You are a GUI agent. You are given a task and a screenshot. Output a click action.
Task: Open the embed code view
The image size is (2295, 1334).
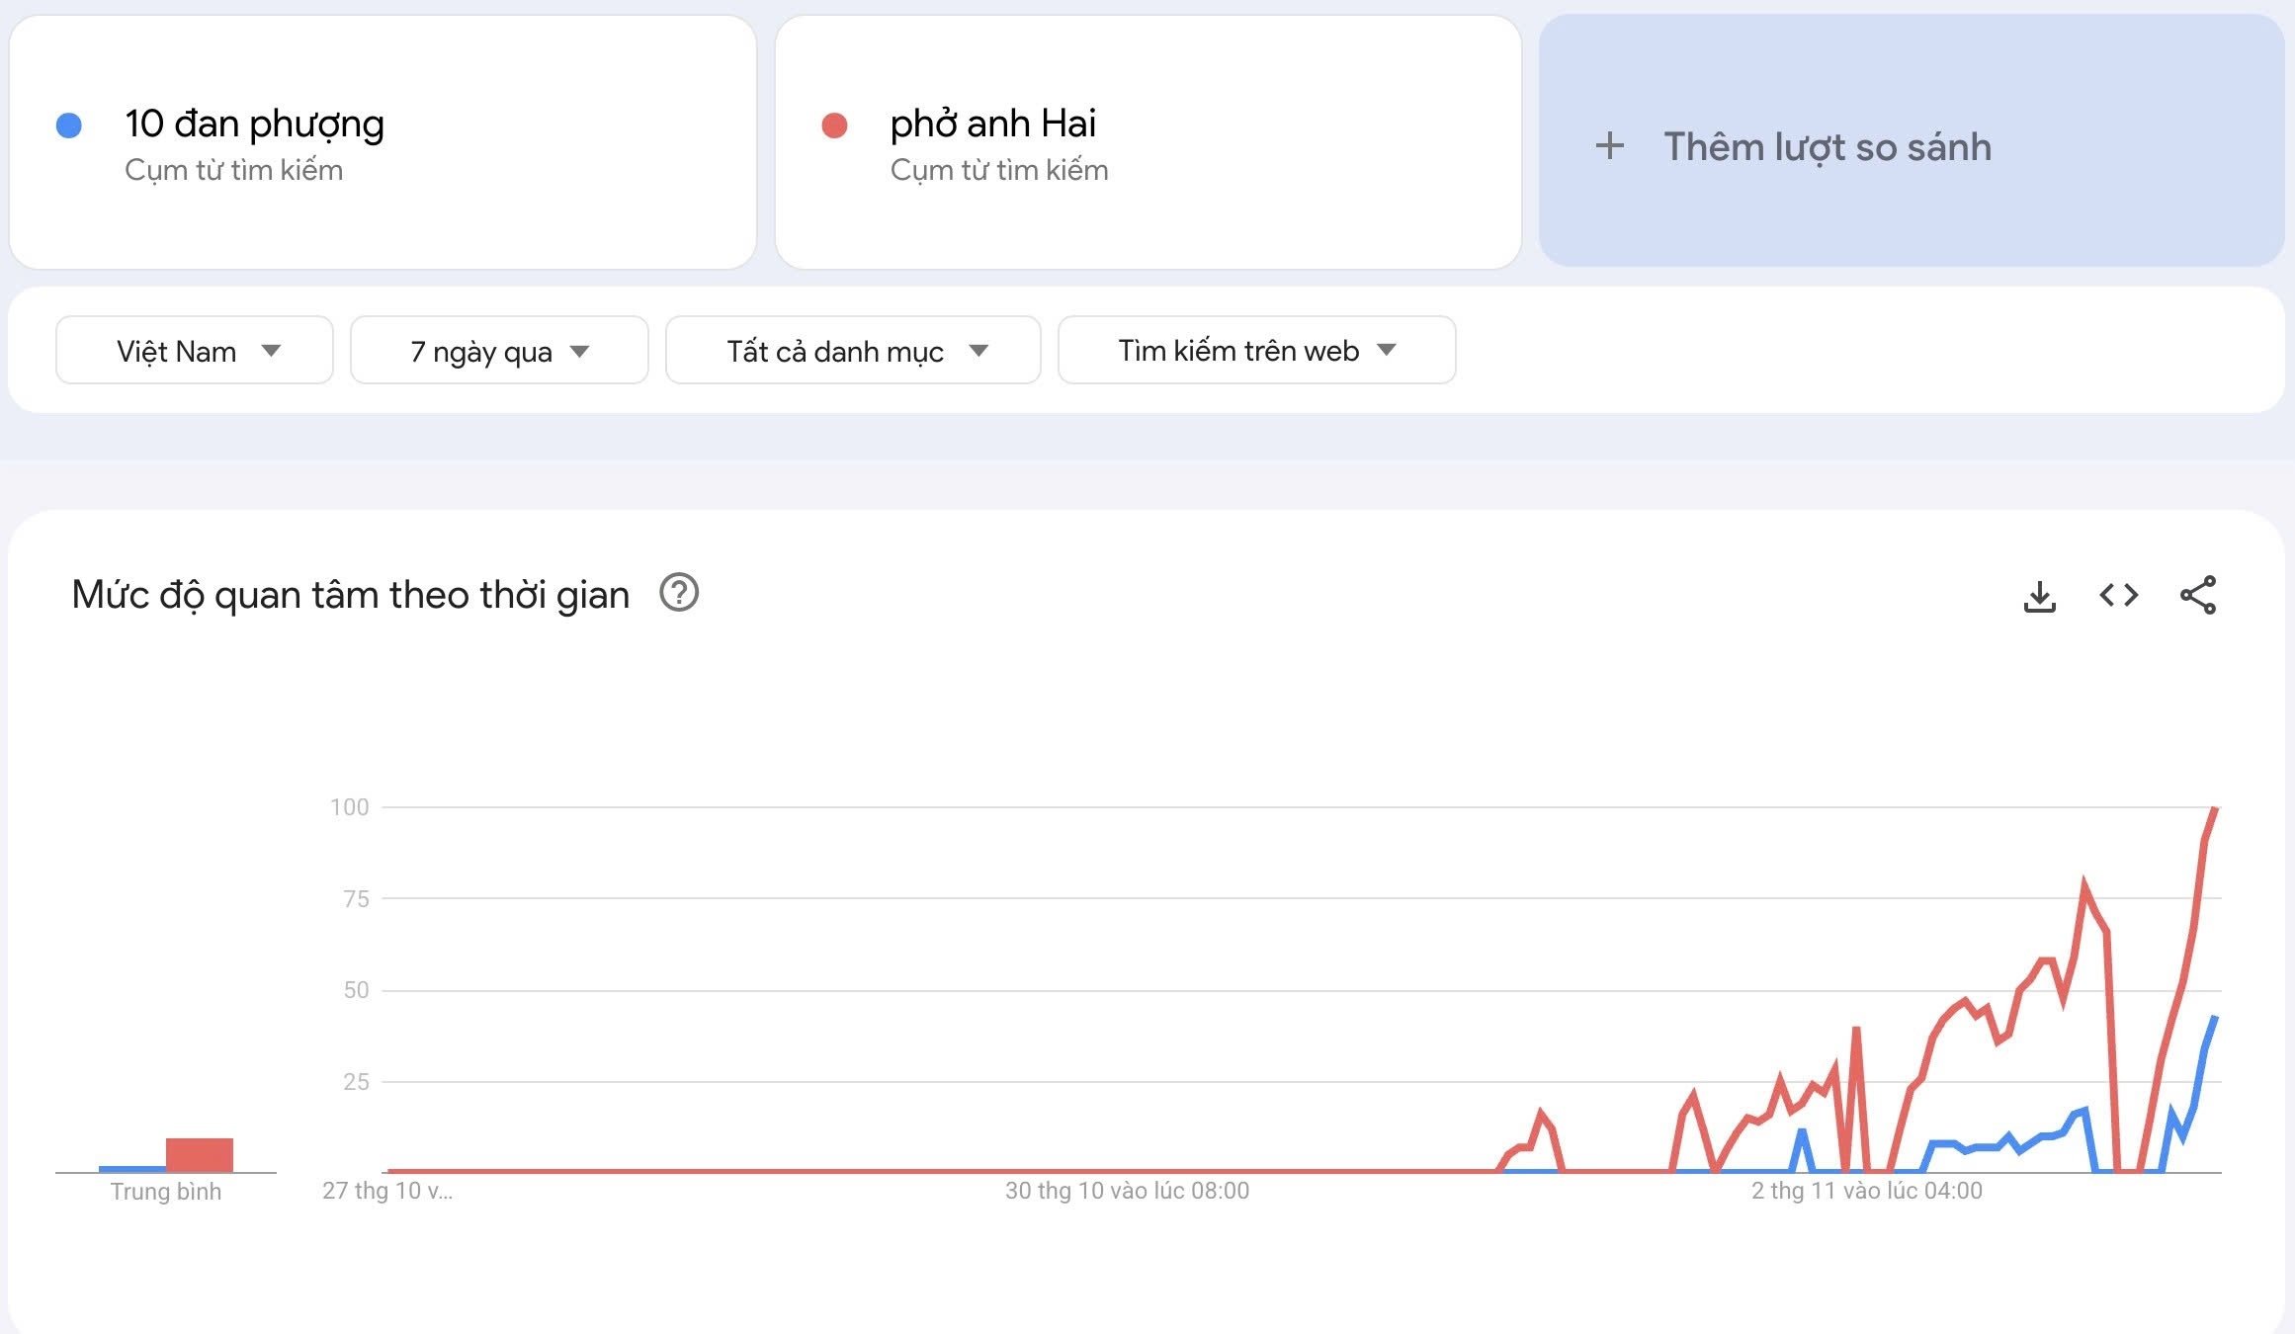(x=2118, y=594)
